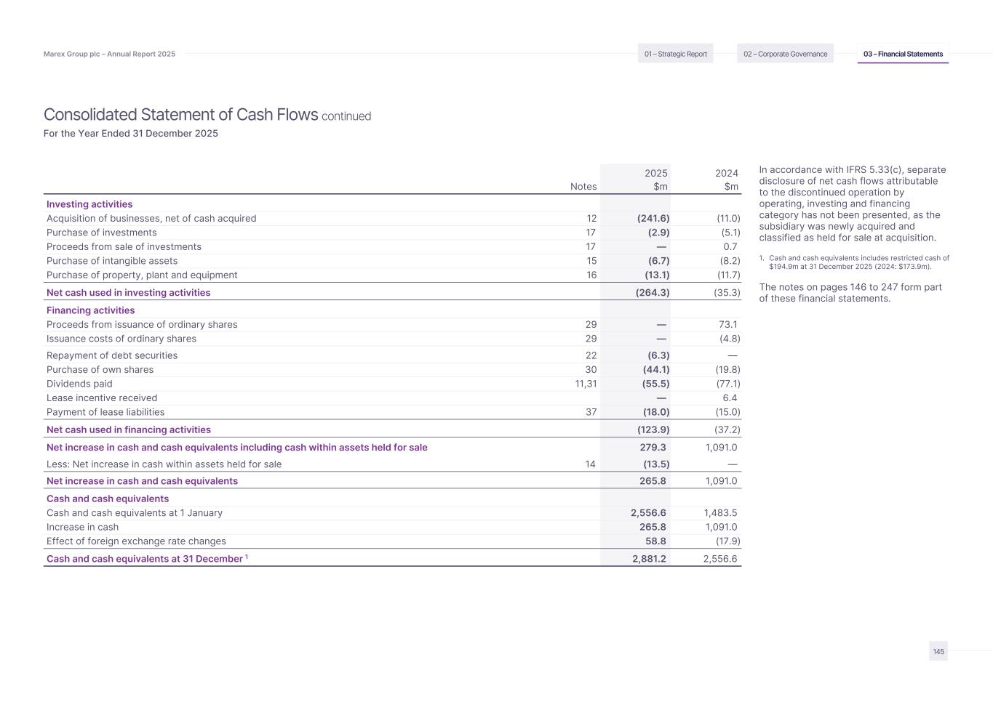Open the 01 – Strategic Report tab
Screen dimensions: 993x702
(x=675, y=54)
